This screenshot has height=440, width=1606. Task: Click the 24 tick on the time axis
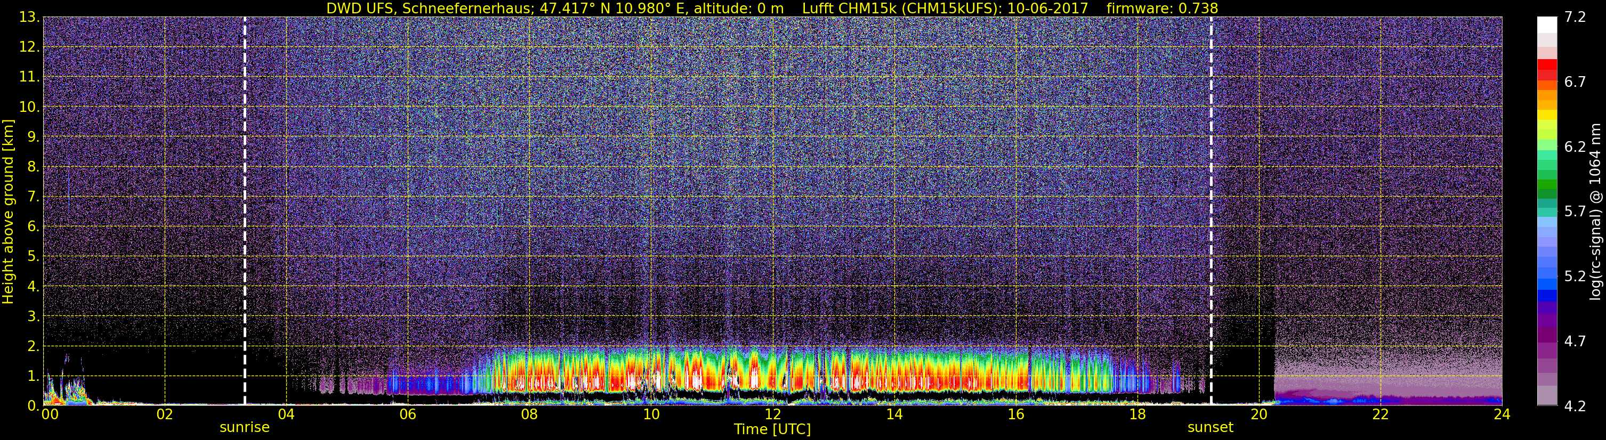(1502, 415)
